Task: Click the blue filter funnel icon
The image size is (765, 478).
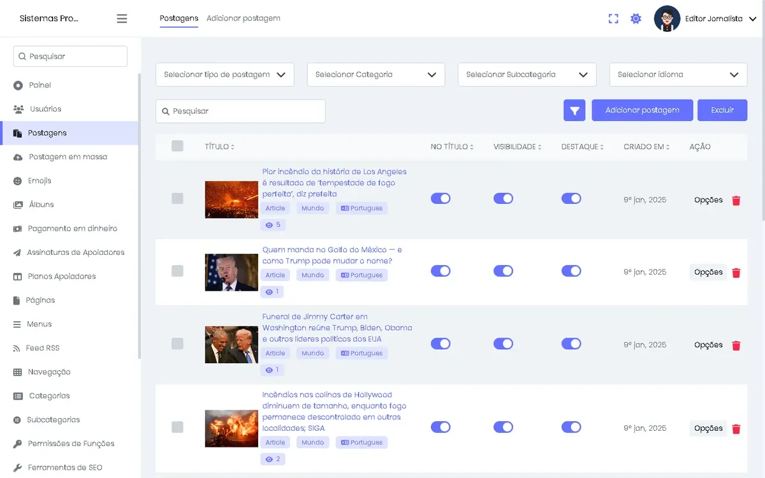Action: pos(574,110)
